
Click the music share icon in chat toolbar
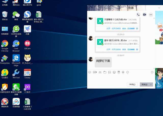click(123, 72)
